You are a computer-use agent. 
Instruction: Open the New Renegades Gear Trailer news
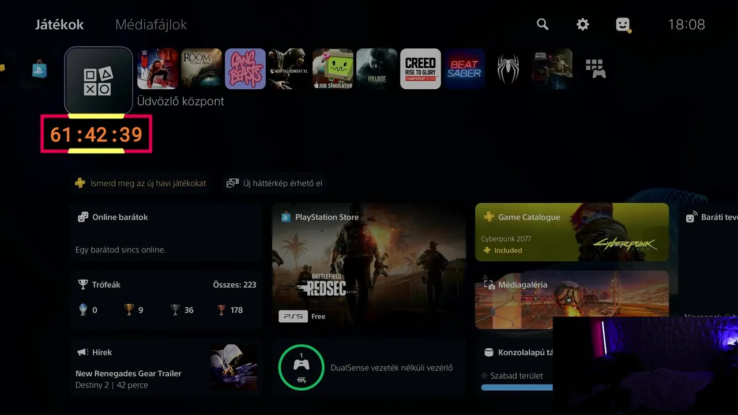tap(129, 373)
